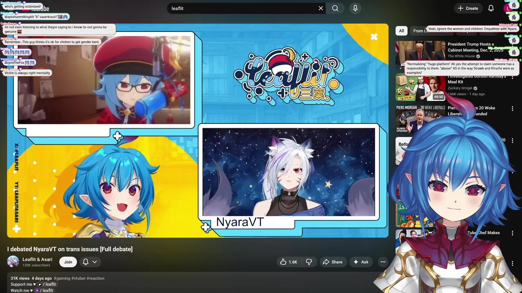
Task: Click the video title text
Action: tap(70, 249)
